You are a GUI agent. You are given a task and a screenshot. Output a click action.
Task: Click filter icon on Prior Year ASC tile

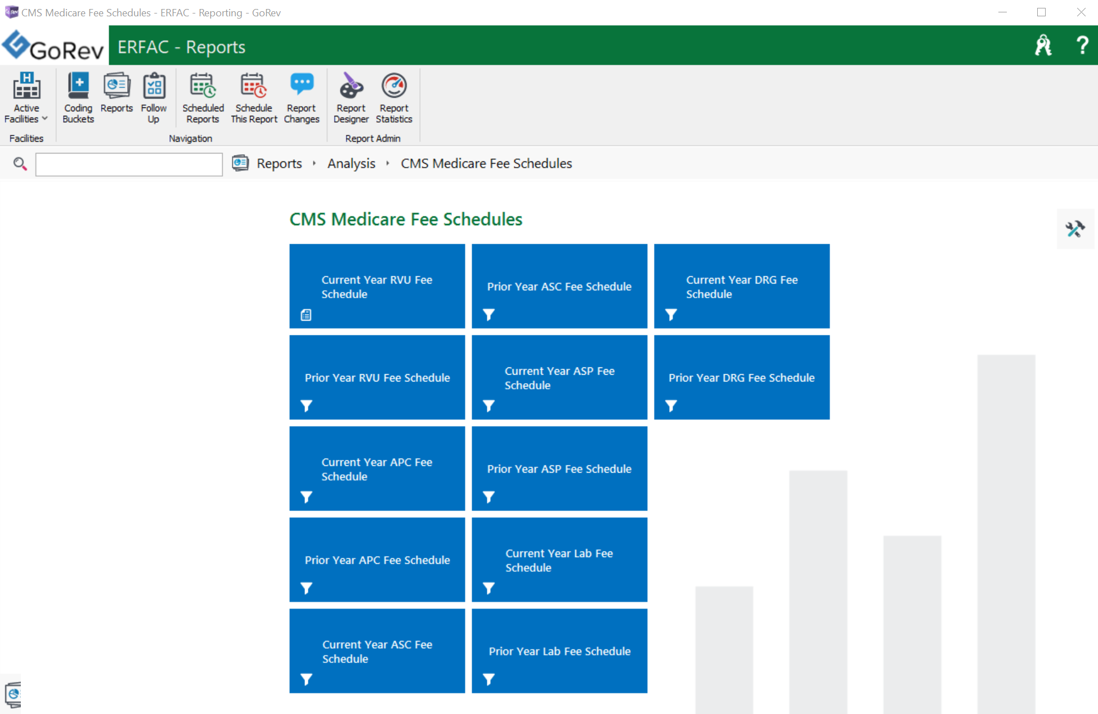(489, 315)
